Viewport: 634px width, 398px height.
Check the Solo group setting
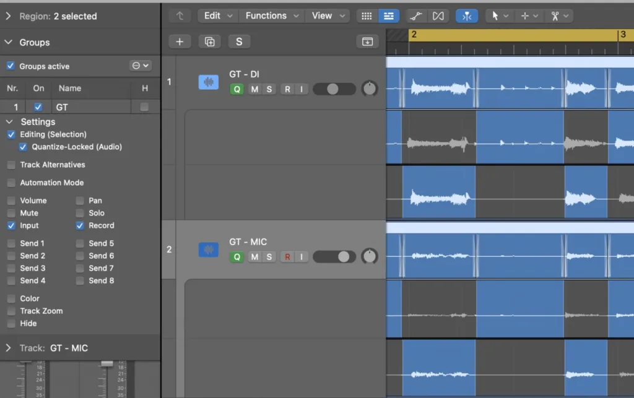[x=80, y=213]
